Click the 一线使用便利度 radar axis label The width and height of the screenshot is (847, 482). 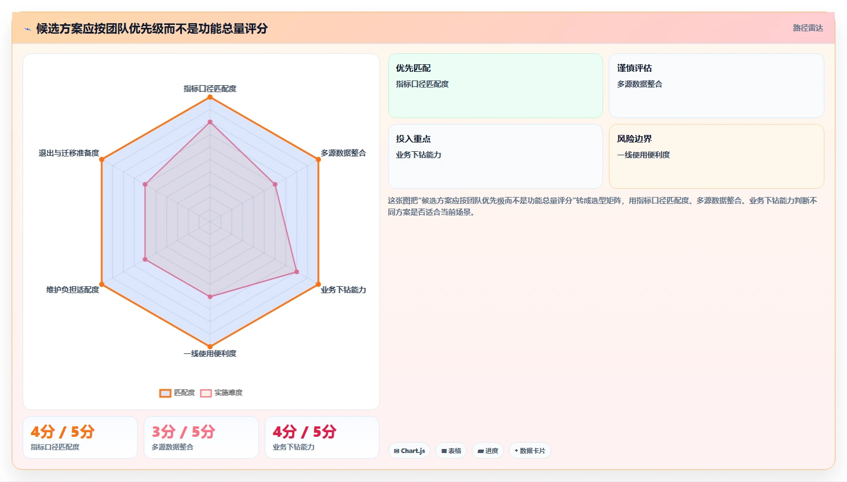210,353
